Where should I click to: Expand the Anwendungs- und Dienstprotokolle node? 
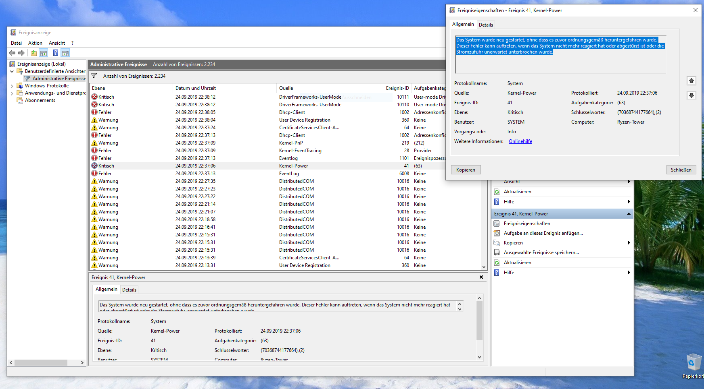coord(12,93)
